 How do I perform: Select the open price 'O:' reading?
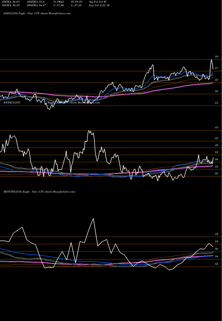point(59,2)
